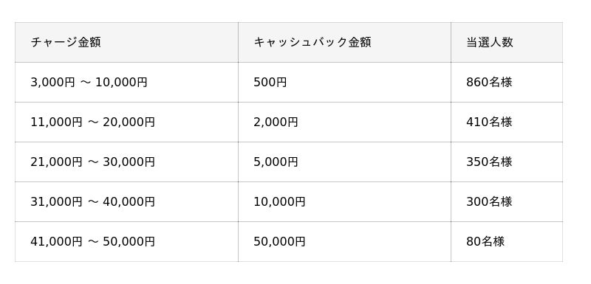591x284 pixels.
Task: Click the 80名様 winners cell
Action: 507,241
